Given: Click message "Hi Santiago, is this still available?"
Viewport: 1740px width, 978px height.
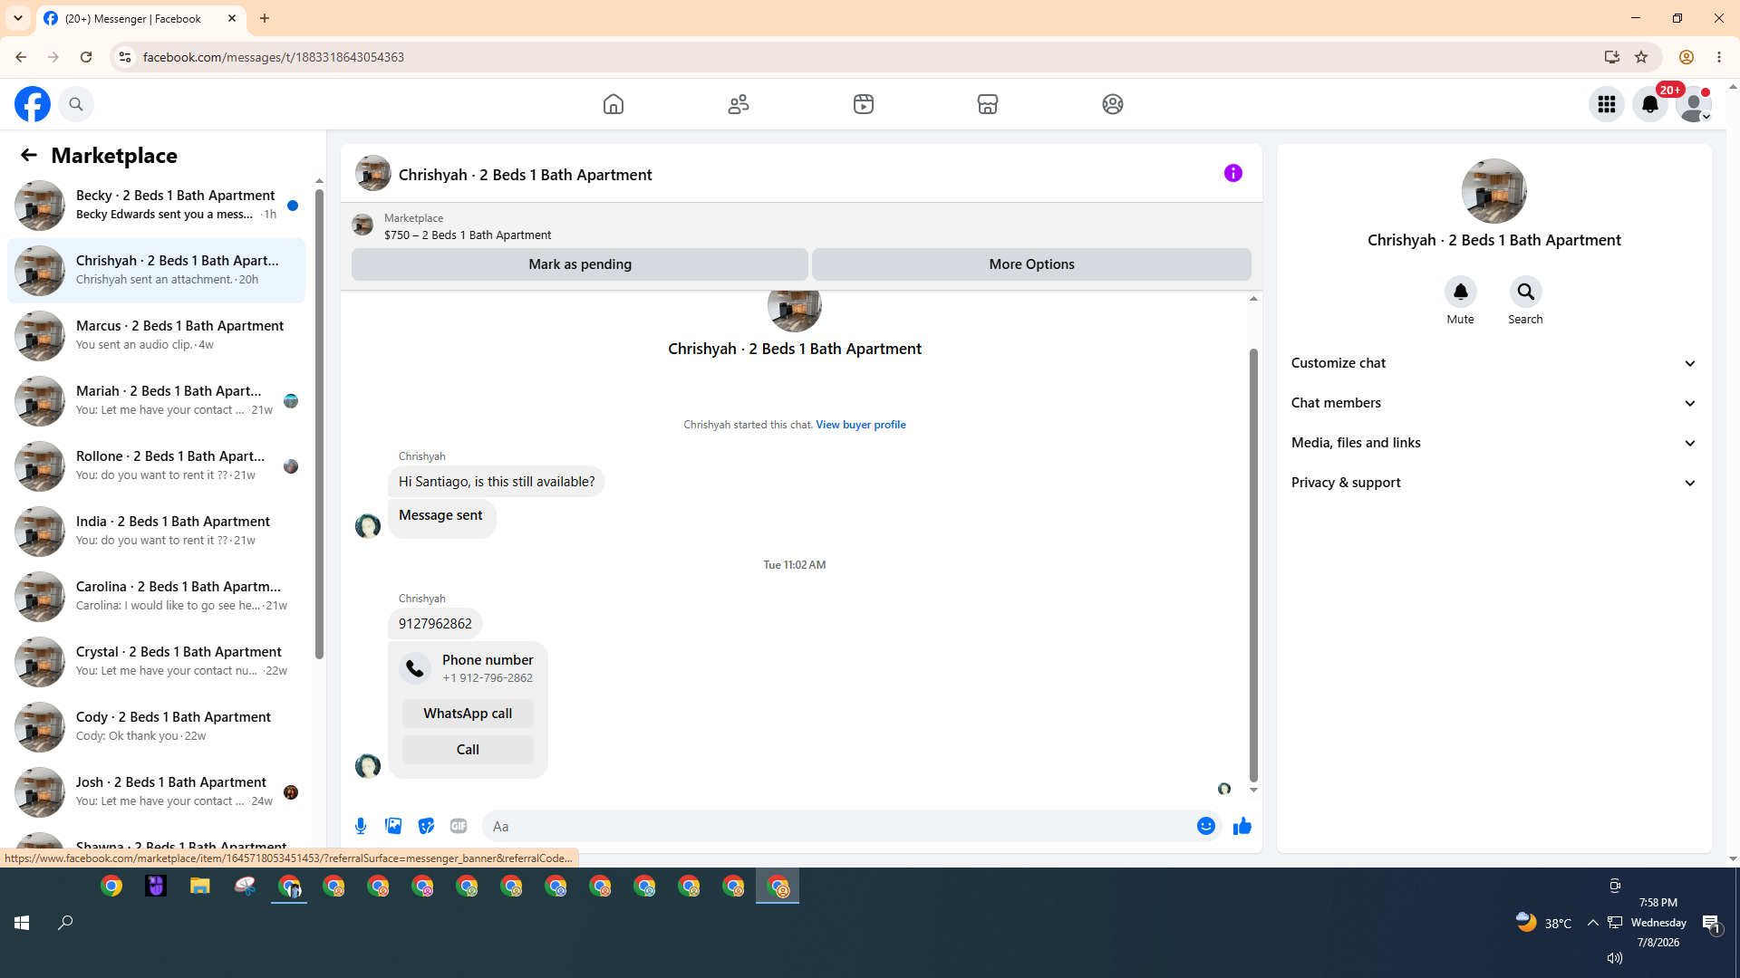Looking at the screenshot, I should pos(497,482).
